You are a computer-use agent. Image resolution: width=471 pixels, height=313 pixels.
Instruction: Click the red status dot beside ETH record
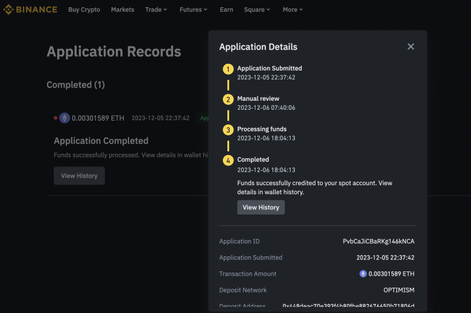click(x=55, y=118)
